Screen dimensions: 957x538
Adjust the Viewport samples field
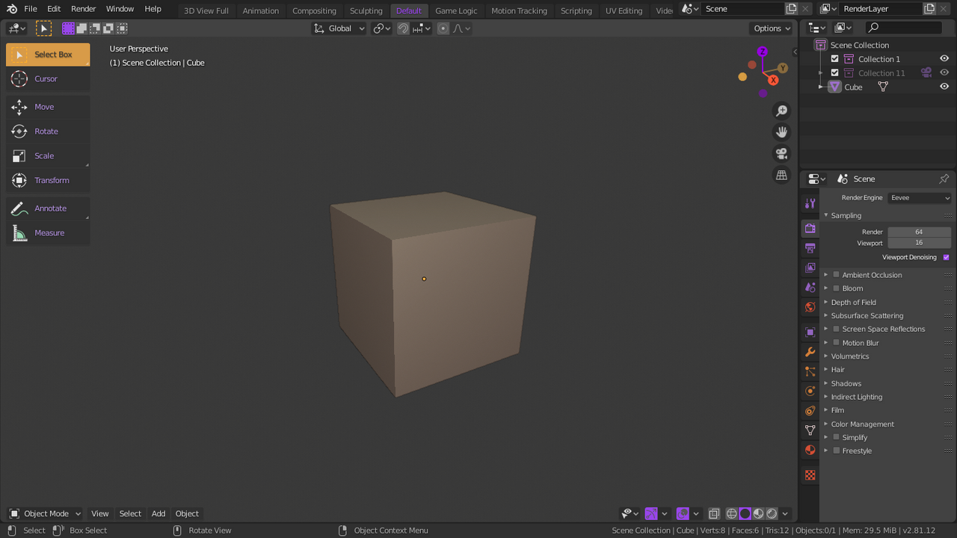[x=919, y=243]
